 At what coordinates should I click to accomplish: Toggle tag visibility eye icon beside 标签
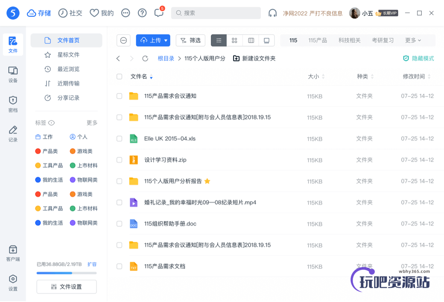click(51, 123)
